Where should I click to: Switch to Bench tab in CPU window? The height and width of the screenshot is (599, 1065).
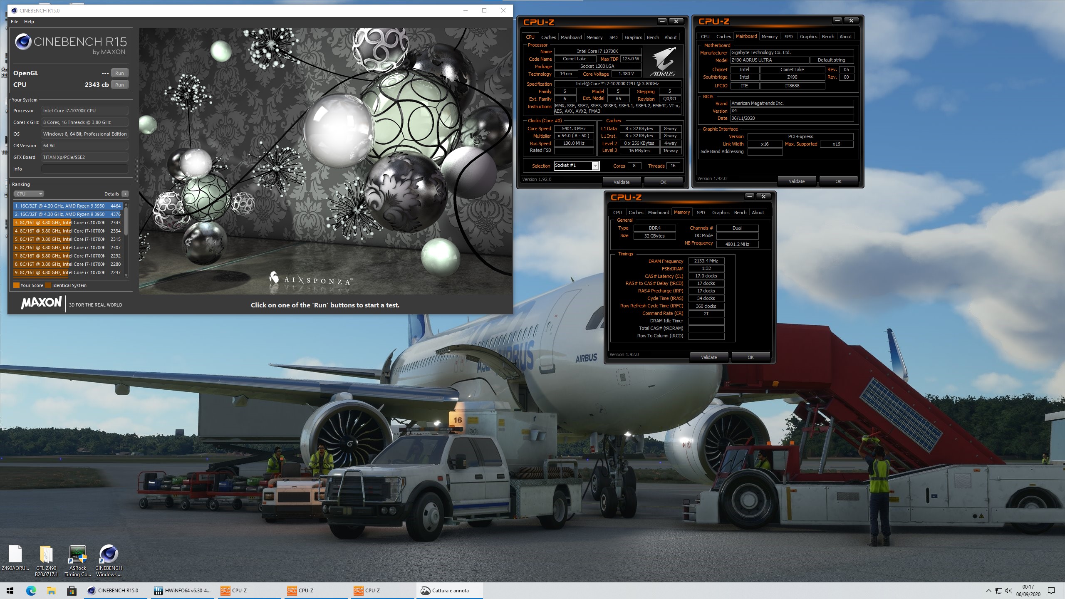point(653,37)
